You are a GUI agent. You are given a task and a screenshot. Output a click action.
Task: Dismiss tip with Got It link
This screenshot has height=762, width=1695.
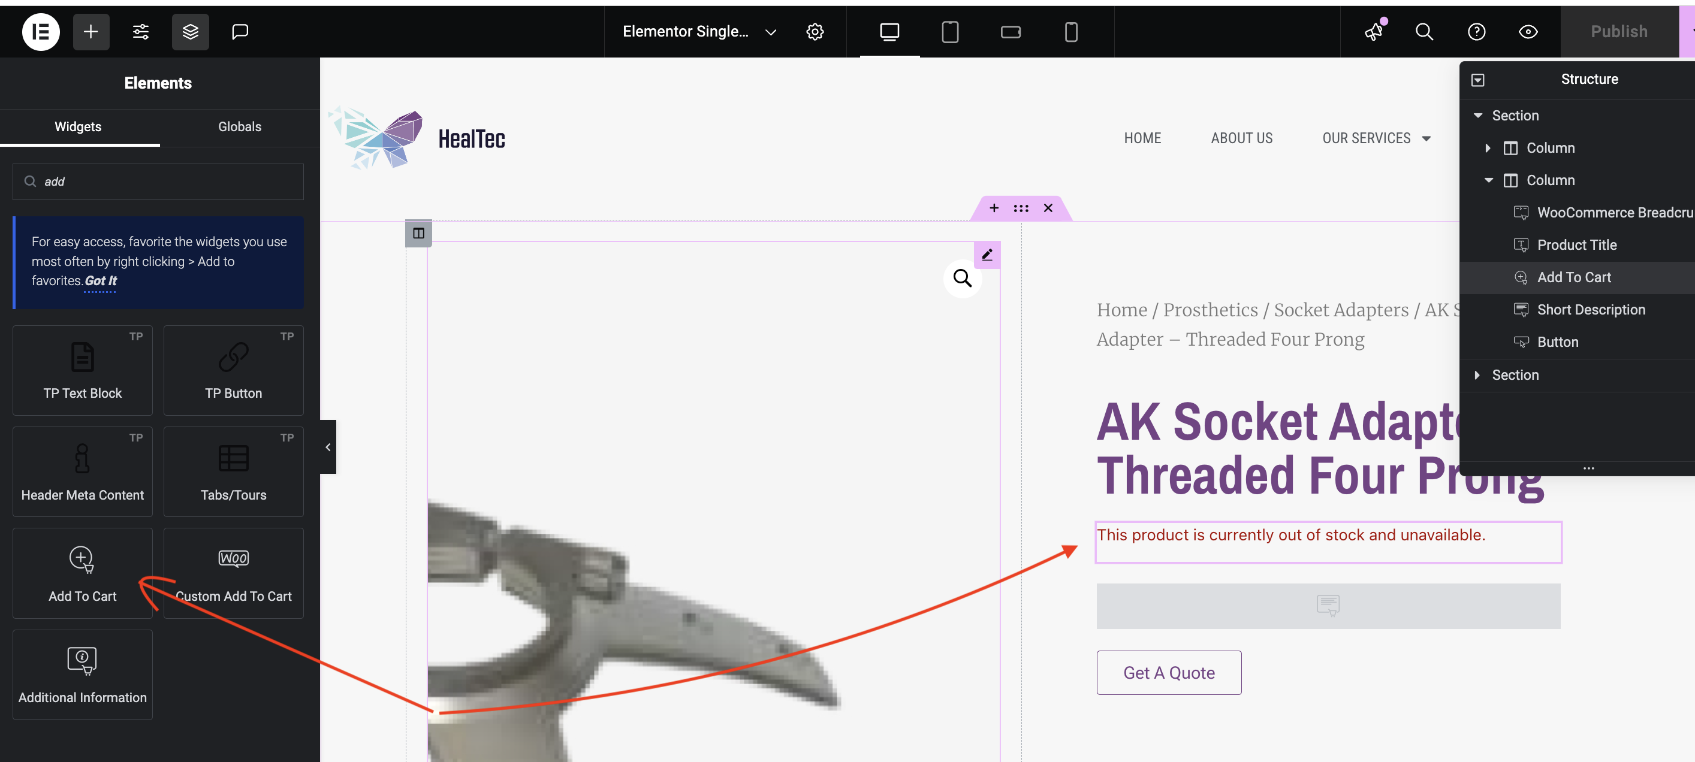coord(100,281)
